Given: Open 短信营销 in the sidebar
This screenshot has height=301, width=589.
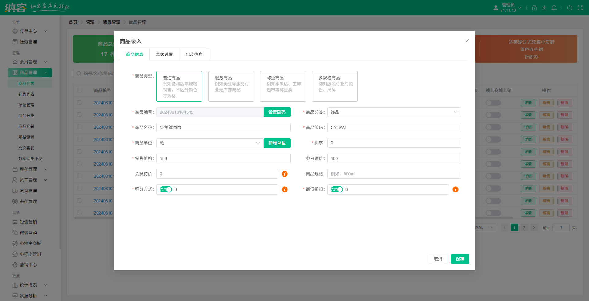Looking at the screenshot, I should (x=15, y=222).
